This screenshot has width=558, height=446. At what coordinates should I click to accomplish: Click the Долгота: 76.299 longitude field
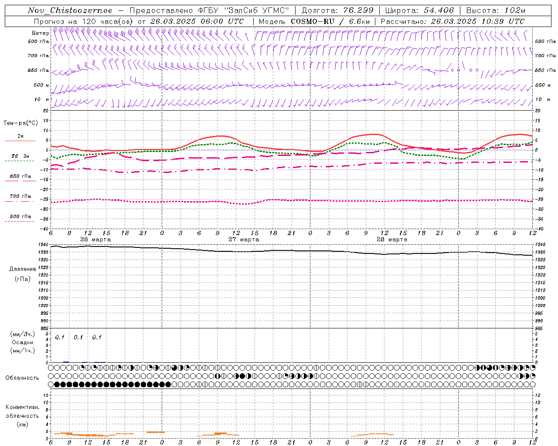(x=337, y=10)
